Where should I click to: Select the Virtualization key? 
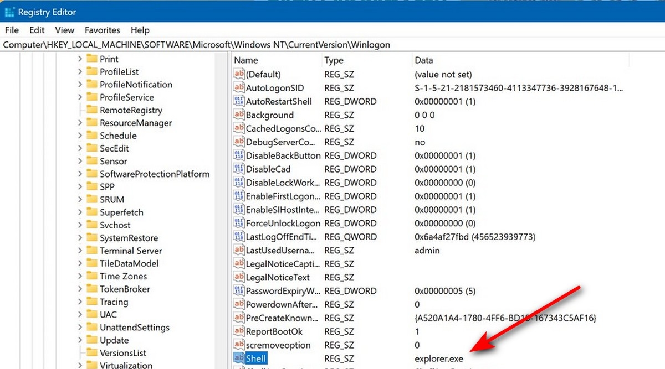[126, 365]
